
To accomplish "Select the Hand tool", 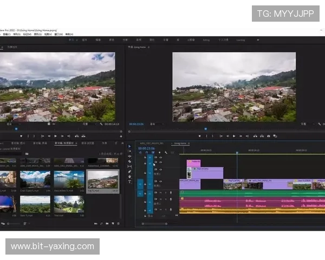I will coord(129,177).
